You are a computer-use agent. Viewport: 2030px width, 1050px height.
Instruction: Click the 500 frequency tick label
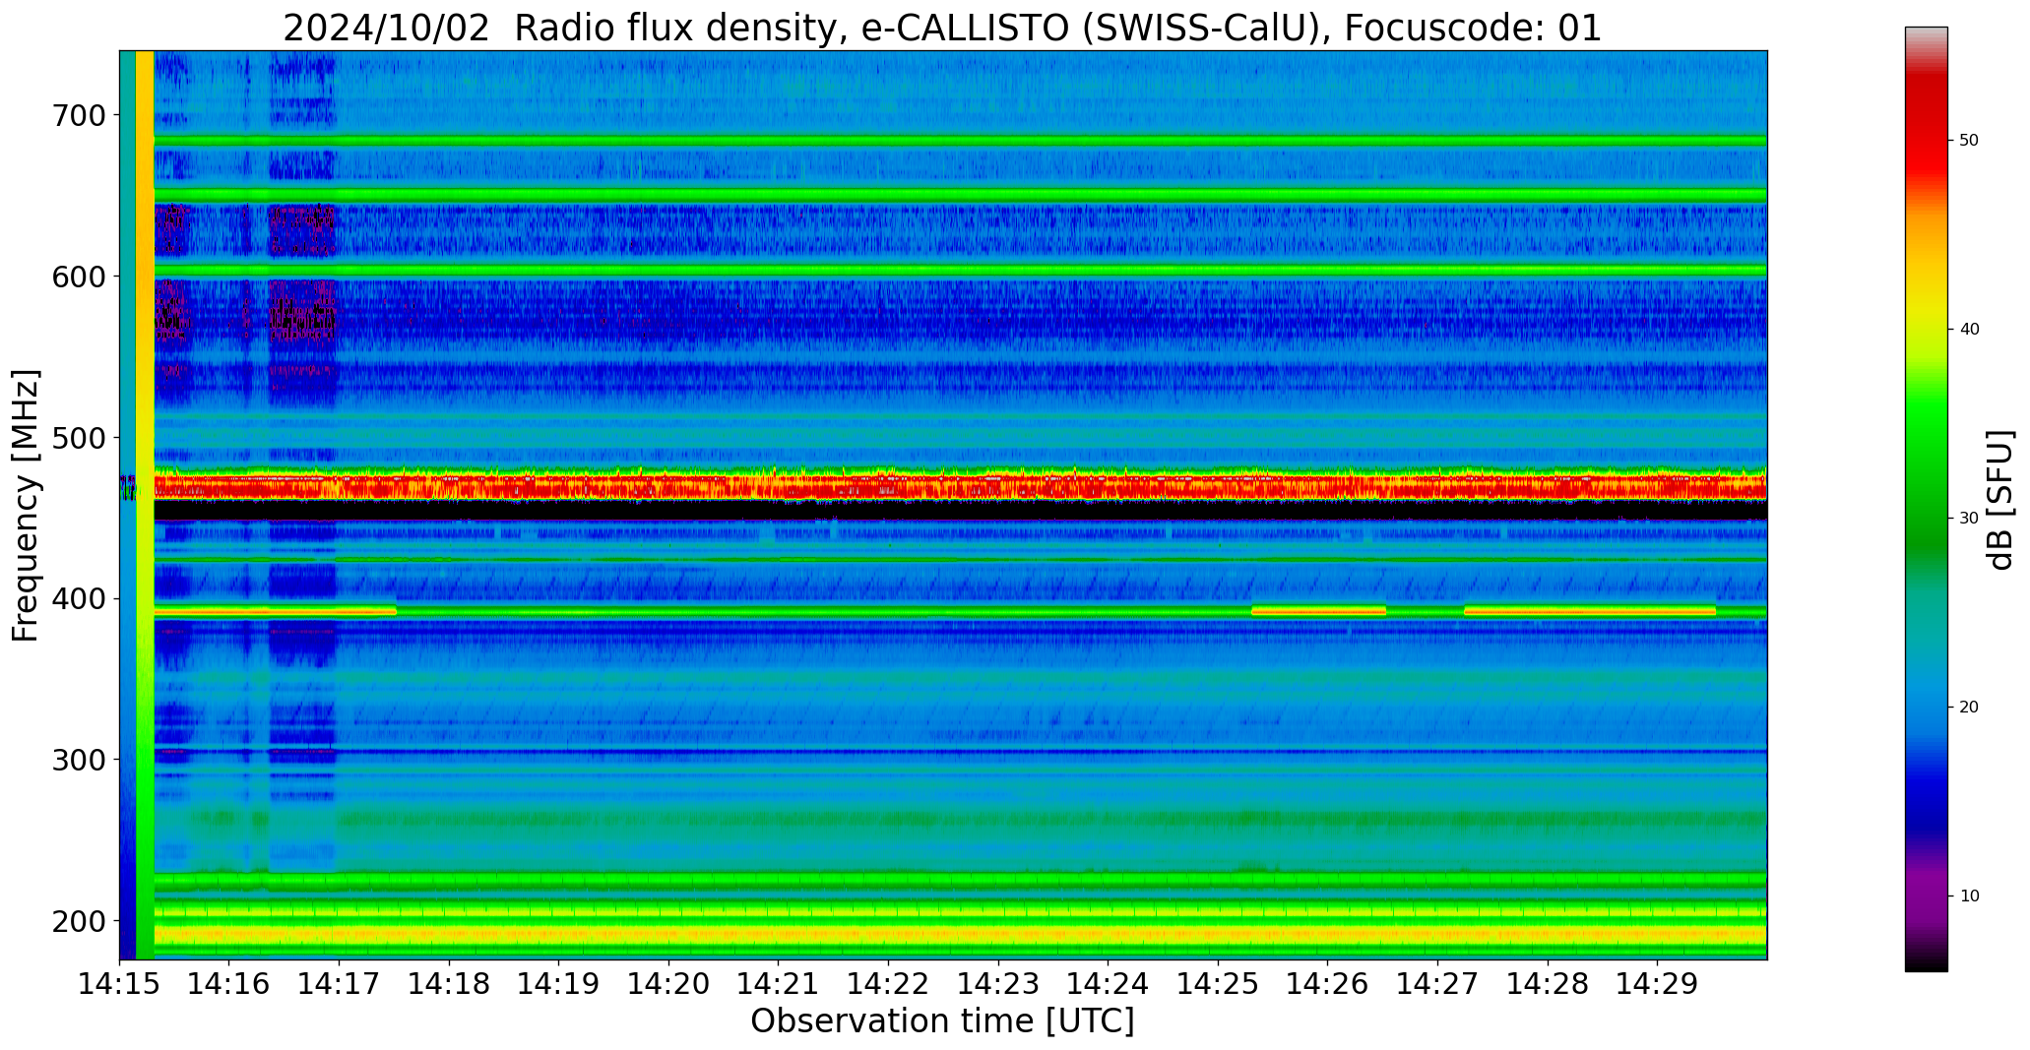tap(78, 438)
